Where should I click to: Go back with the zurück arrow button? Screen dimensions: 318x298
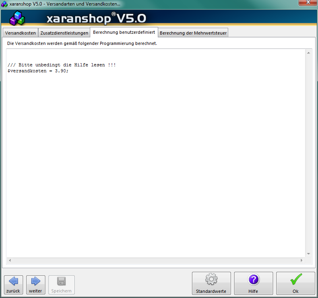pyautogui.click(x=14, y=285)
